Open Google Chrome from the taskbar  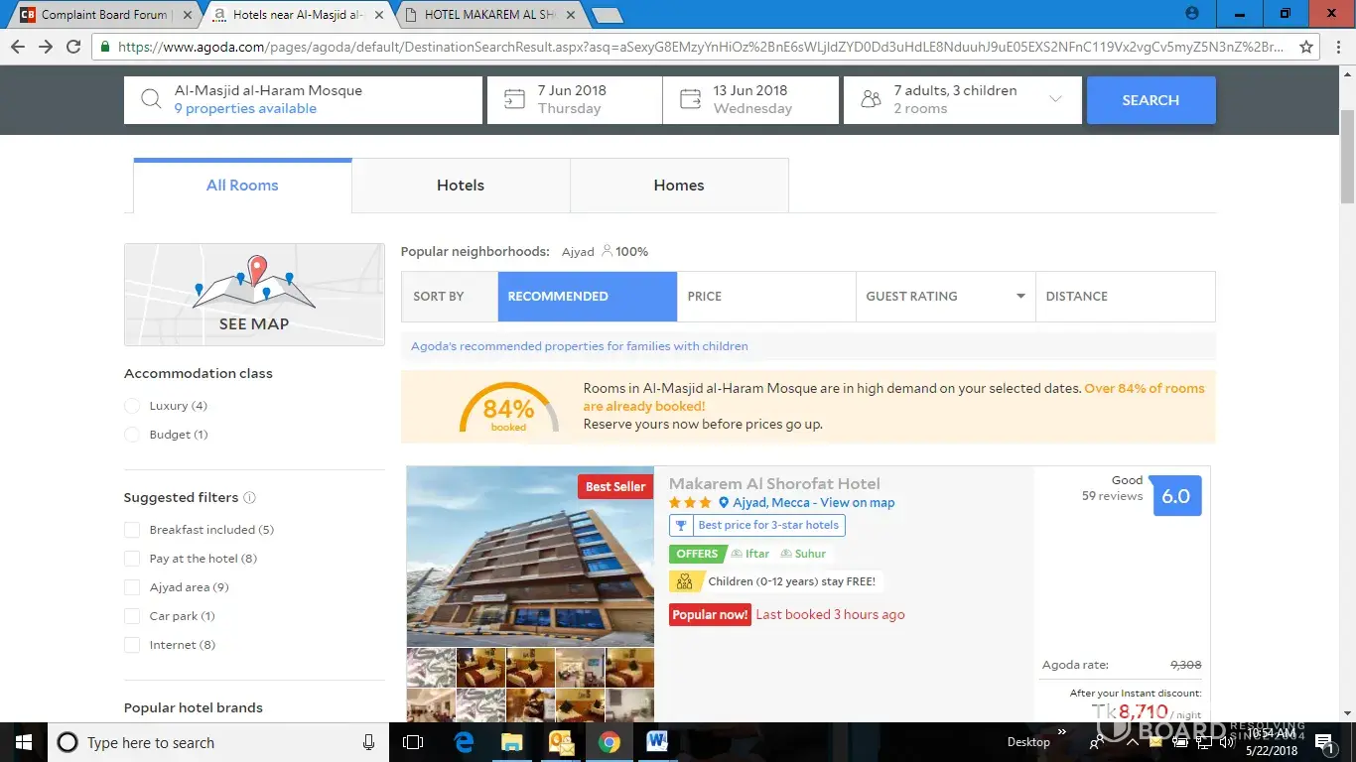[609, 742]
